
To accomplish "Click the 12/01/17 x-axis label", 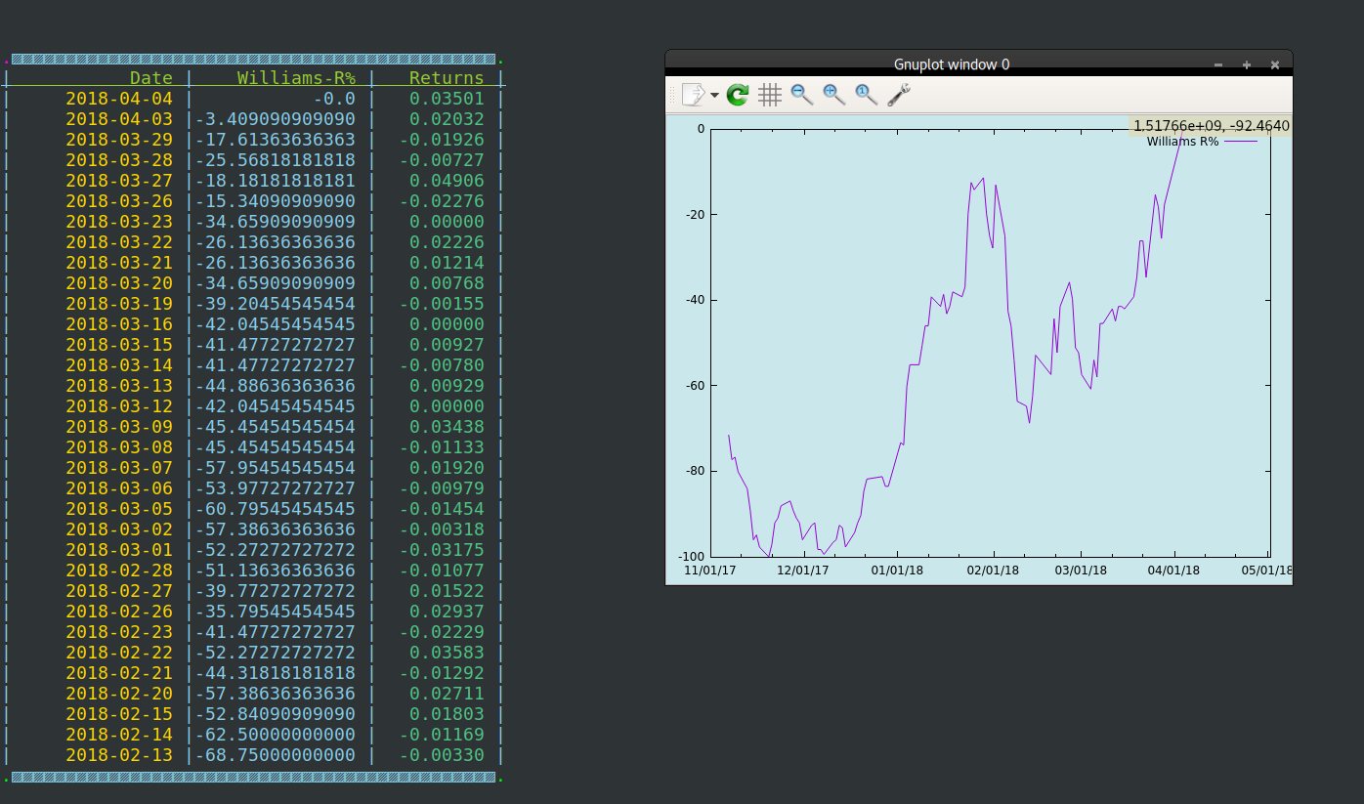I will pos(803,571).
